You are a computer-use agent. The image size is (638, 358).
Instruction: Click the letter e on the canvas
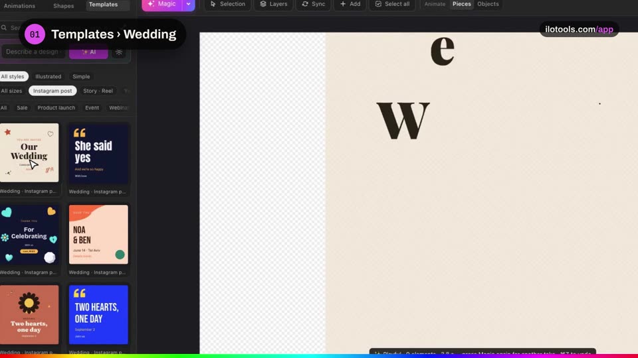[x=443, y=50]
